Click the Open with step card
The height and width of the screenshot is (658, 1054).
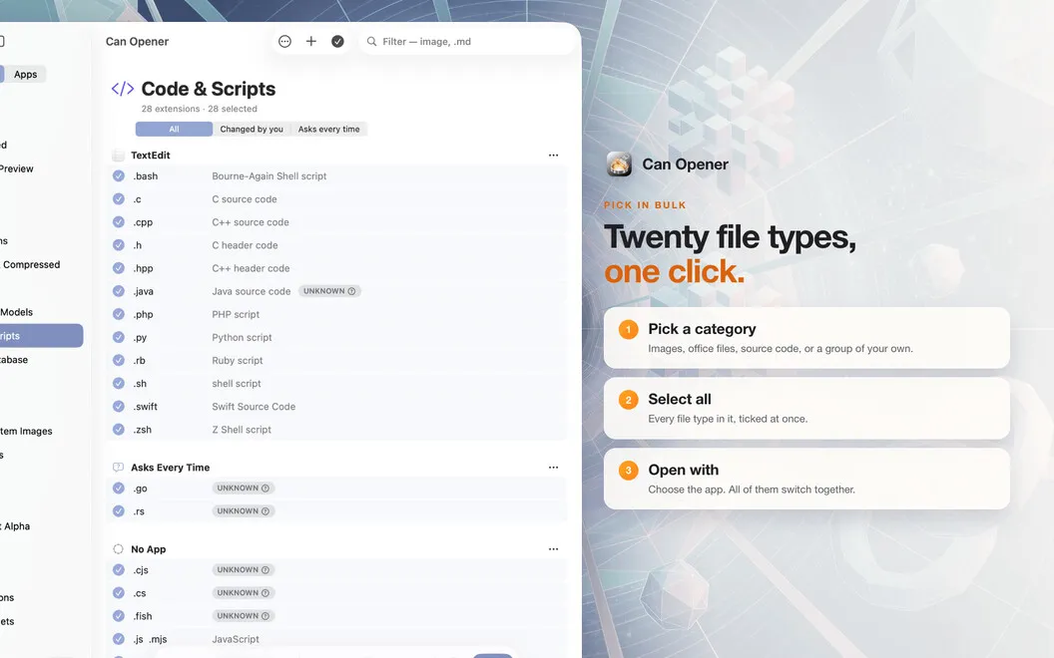point(806,479)
